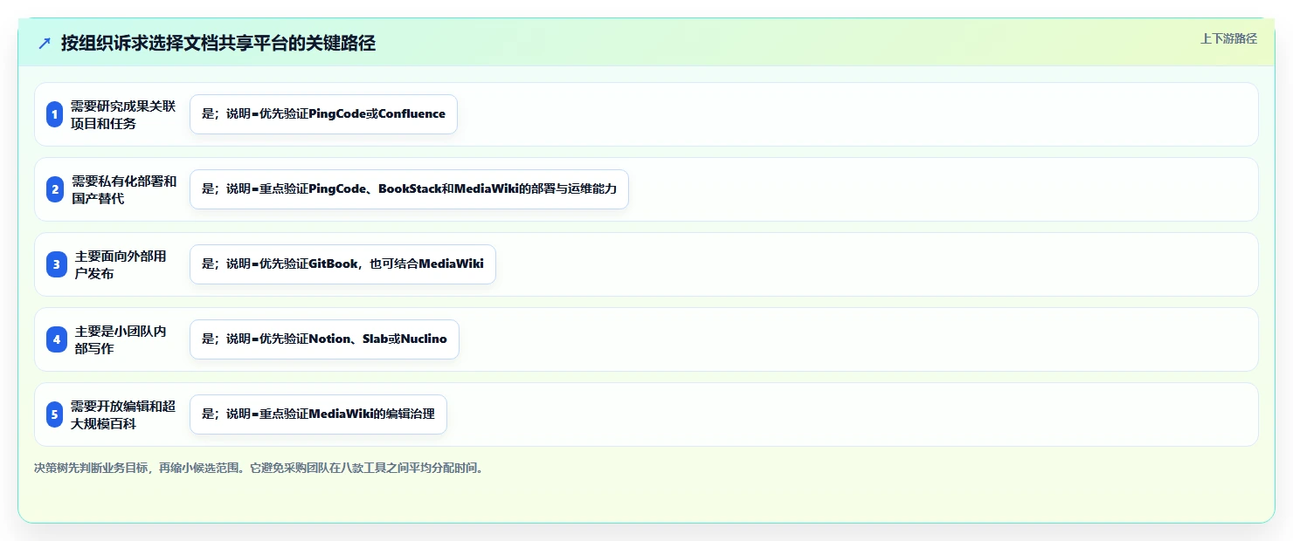This screenshot has width=1293, height=541.
Task: Open the answer box about MediaWiki的编辑治理
Action: 318,414
